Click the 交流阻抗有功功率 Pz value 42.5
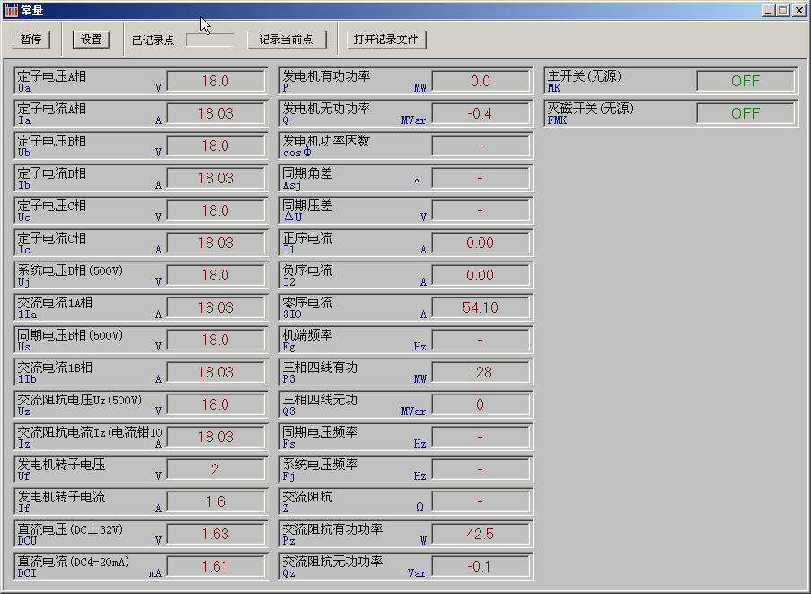Screen dimensions: 811x594 [x=480, y=534]
